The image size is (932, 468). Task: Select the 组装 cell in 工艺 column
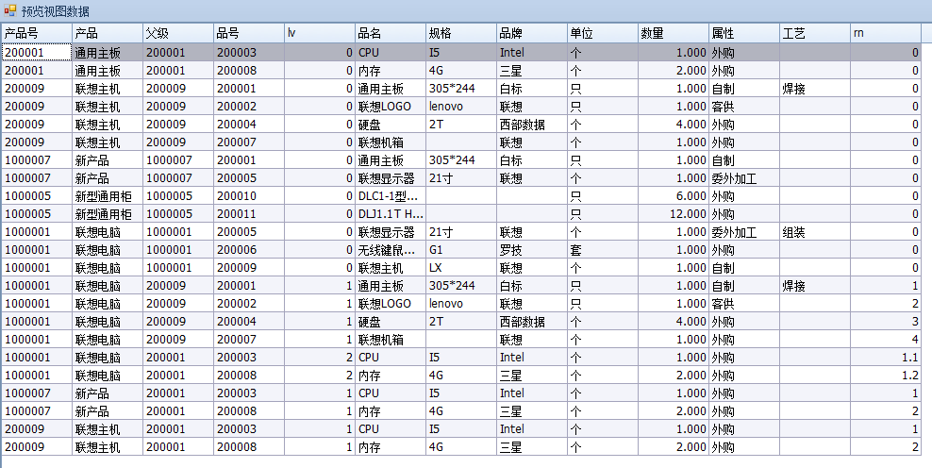coord(815,232)
